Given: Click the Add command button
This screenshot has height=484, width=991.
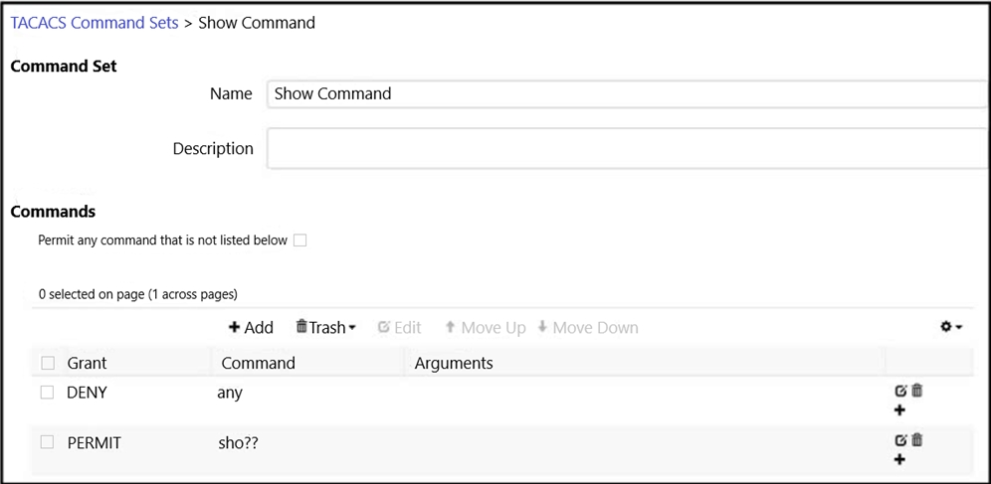Looking at the screenshot, I should coord(251,328).
